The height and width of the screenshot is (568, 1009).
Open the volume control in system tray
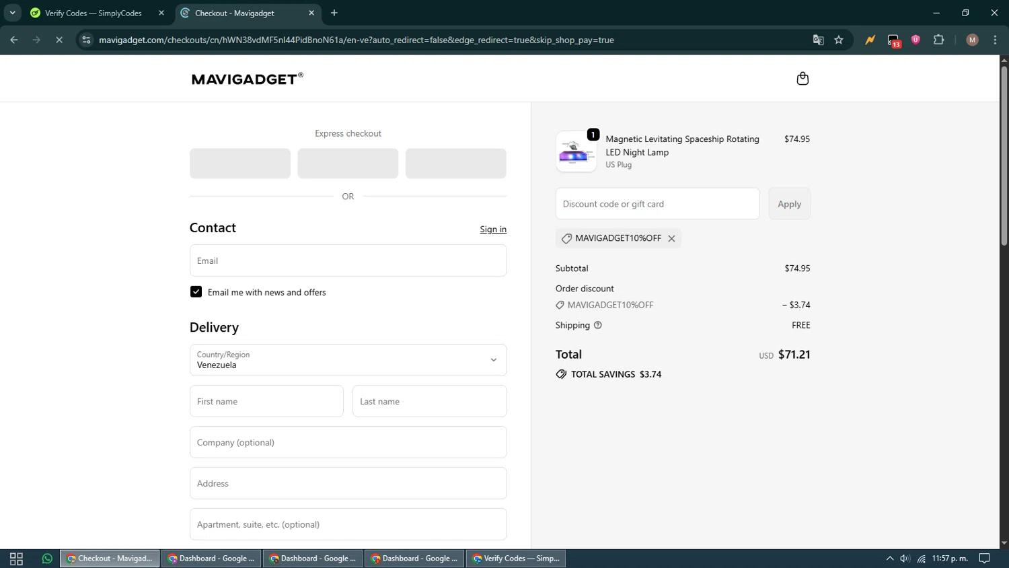pos(905,559)
